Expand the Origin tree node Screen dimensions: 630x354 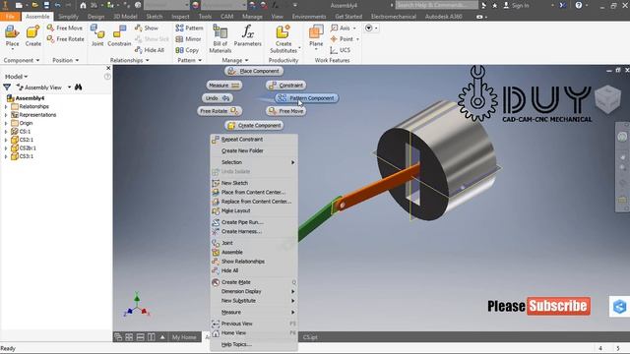[x=6, y=123]
